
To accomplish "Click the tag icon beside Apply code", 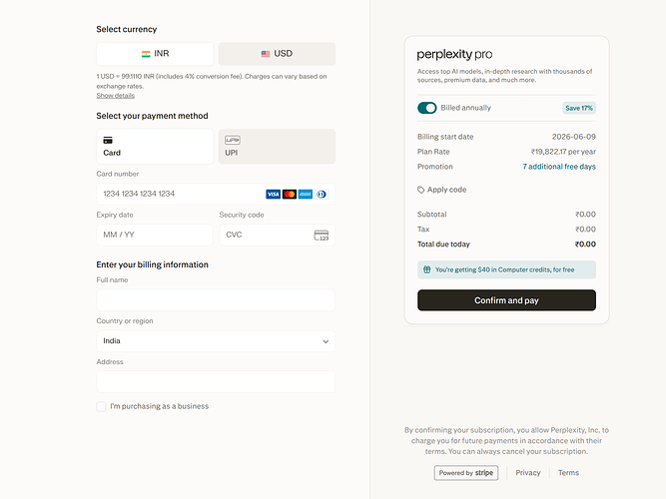I will click(x=421, y=190).
